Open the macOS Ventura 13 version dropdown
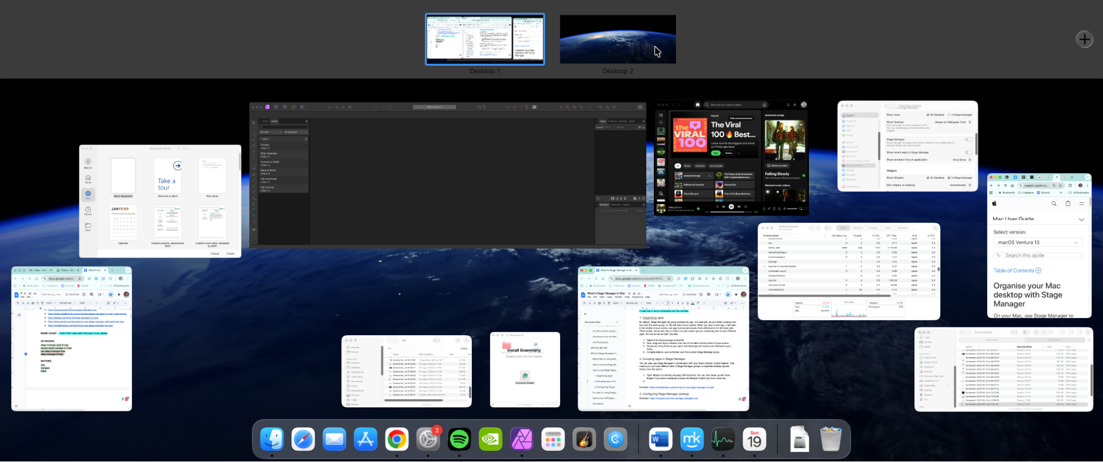 tap(1038, 242)
